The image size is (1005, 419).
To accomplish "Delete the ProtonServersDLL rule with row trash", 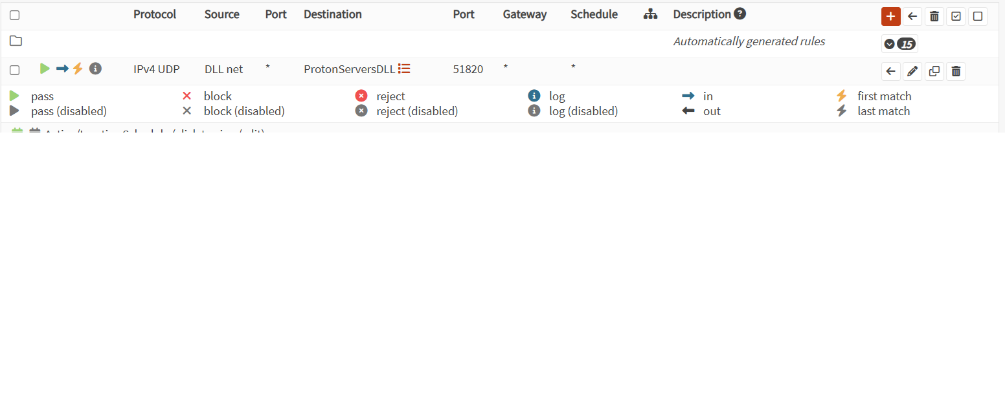I will click(x=956, y=71).
